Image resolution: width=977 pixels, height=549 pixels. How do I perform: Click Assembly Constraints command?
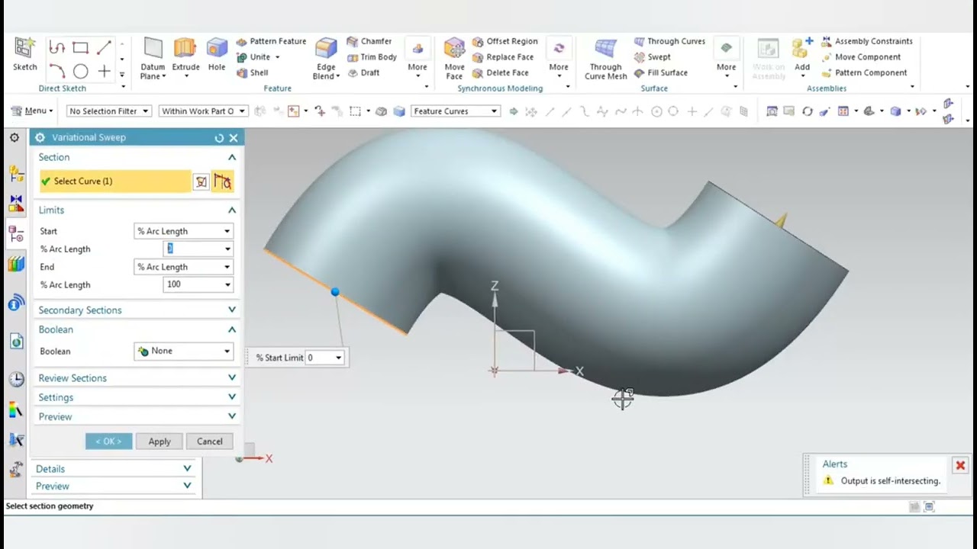coord(867,41)
